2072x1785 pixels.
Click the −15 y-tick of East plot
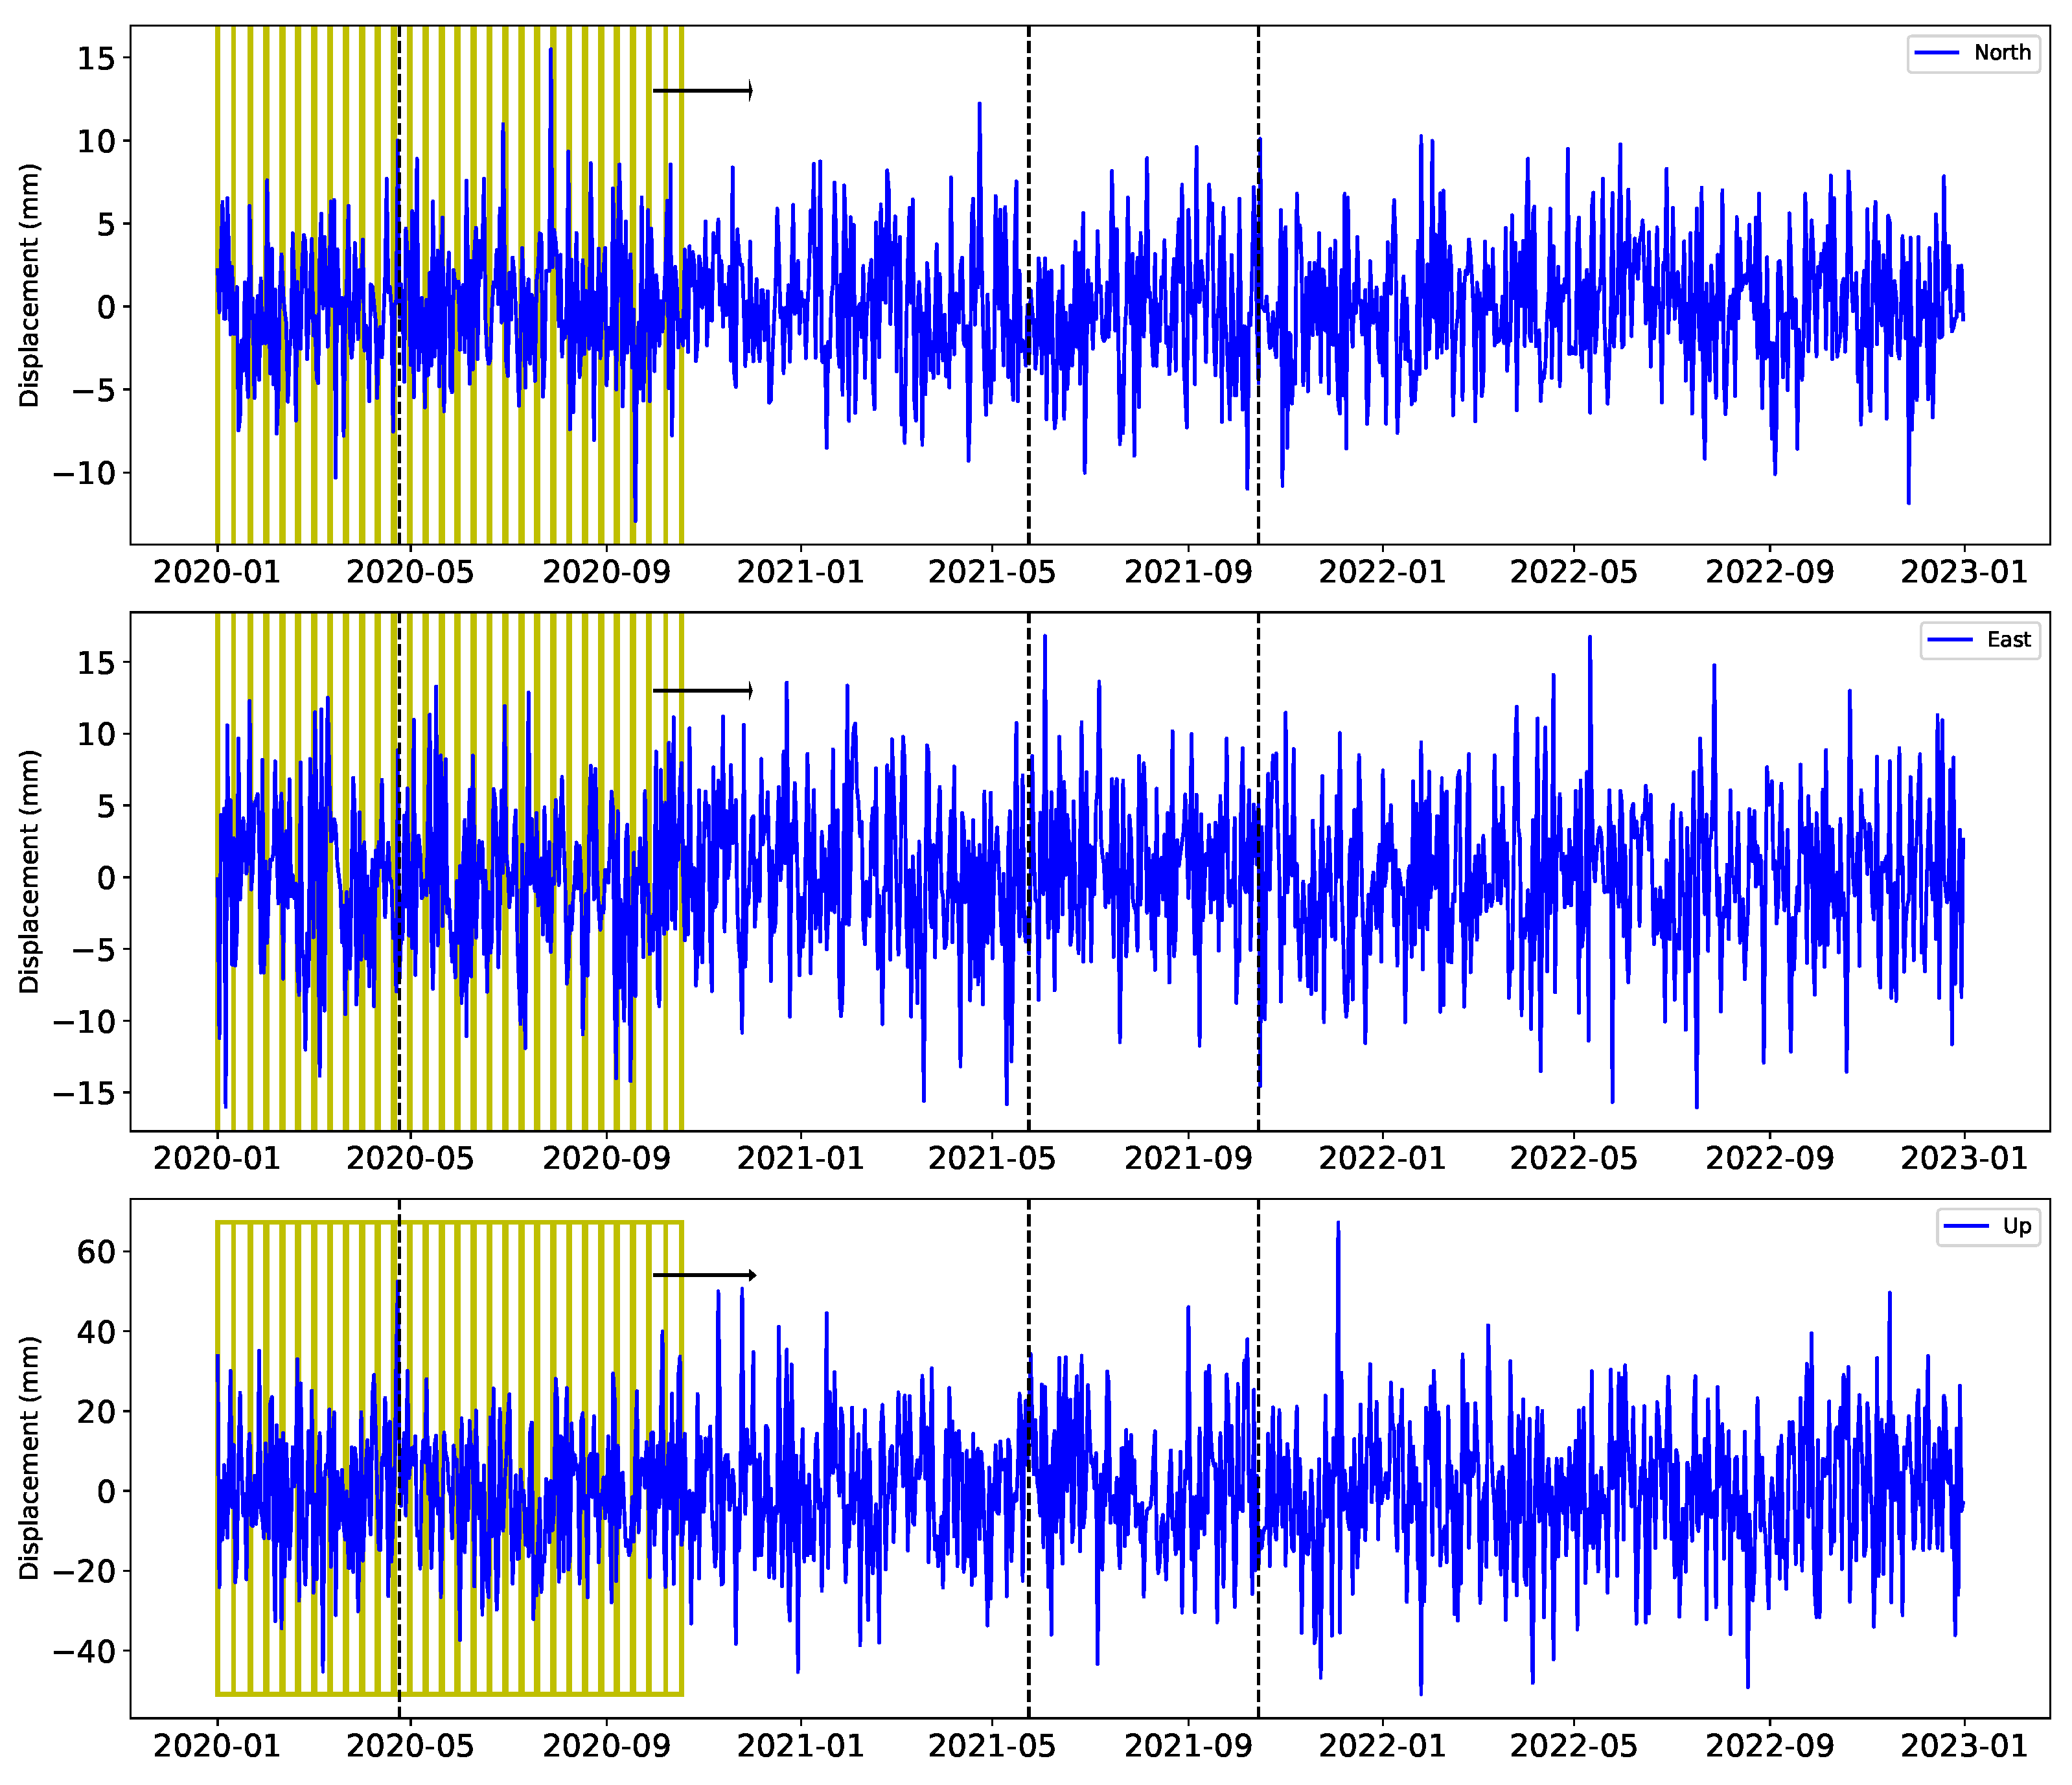coord(85,1094)
